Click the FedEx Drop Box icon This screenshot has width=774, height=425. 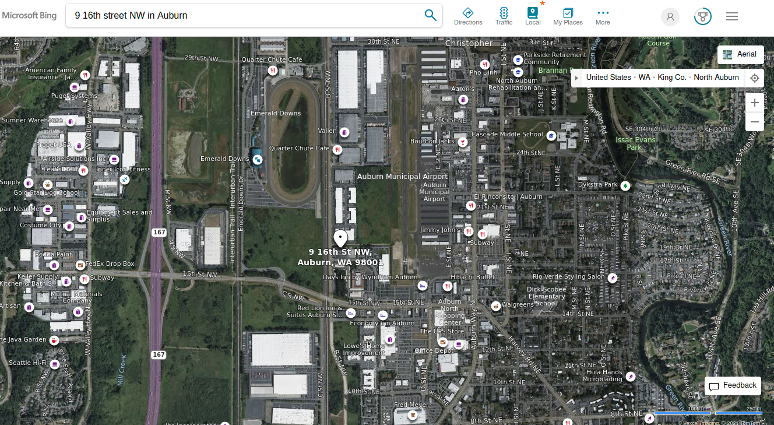(x=80, y=265)
